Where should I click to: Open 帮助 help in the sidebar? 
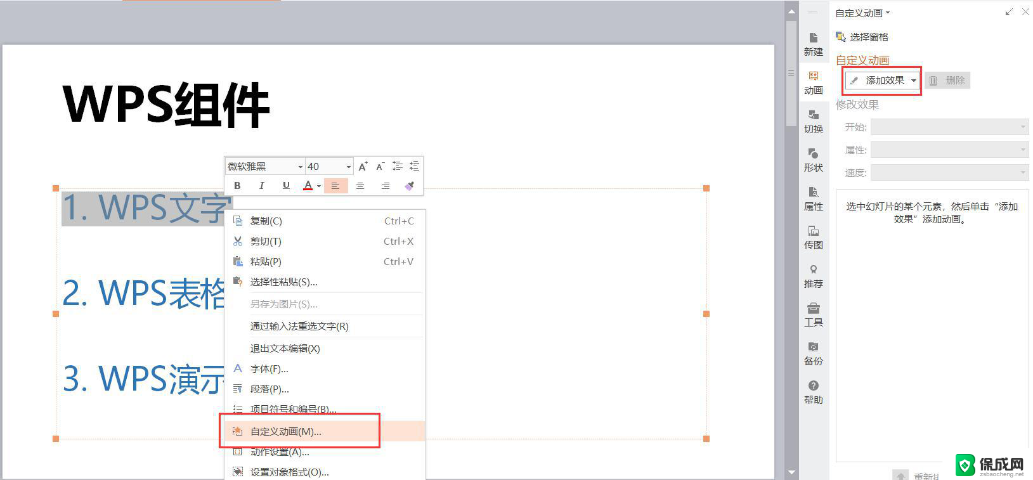tap(814, 392)
